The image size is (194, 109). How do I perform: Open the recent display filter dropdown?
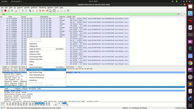click(183, 14)
